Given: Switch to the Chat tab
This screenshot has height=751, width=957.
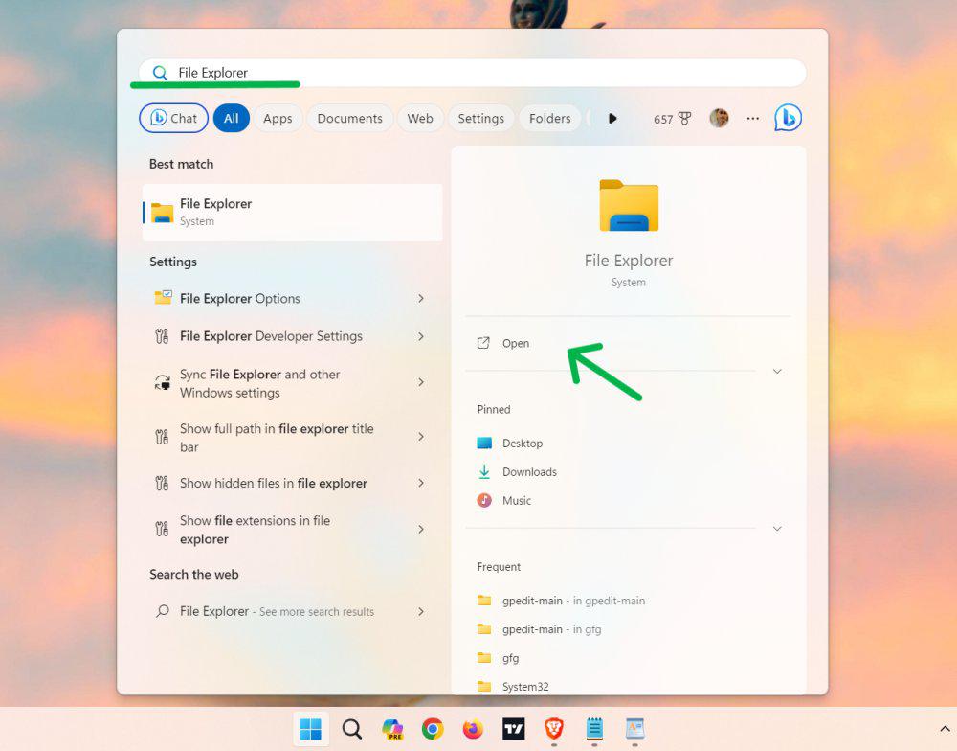Looking at the screenshot, I should [174, 118].
